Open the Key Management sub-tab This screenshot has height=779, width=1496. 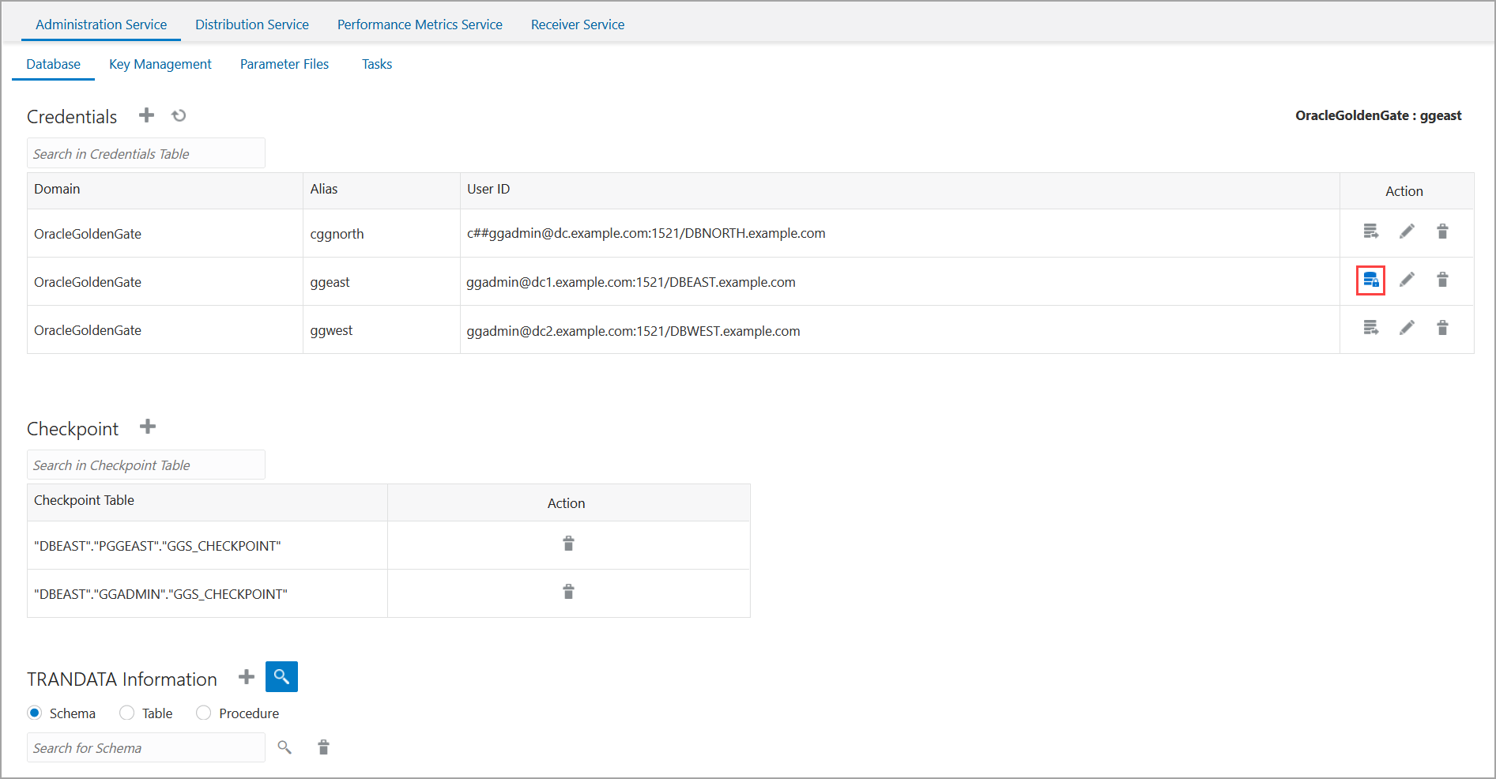coord(160,64)
